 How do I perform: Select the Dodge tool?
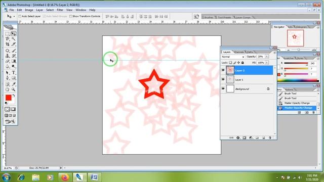tap(14, 66)
